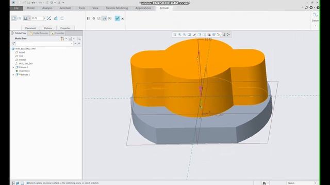Select the Extrude as surface icon

pyautogui.click(x=19, y=18)
